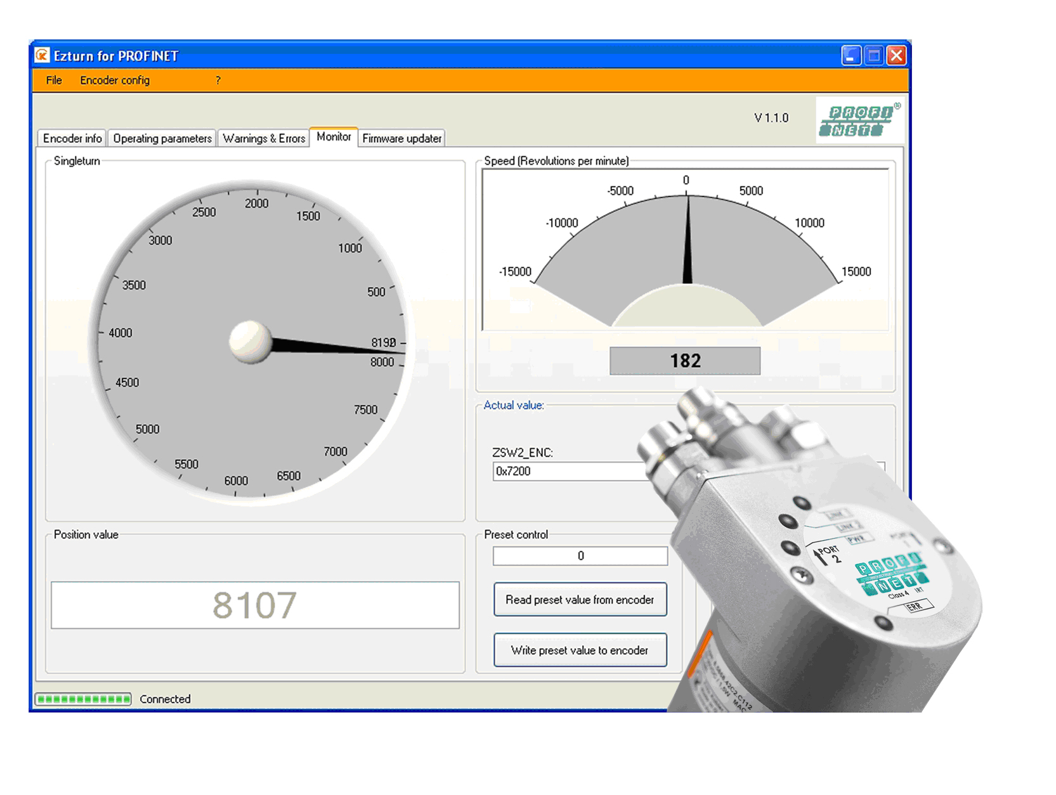Image resolution: width=1056 pixels, height=795 pixels.
Task: Click the ZSW2_ENC value field
Action: [x=571, y=471]
